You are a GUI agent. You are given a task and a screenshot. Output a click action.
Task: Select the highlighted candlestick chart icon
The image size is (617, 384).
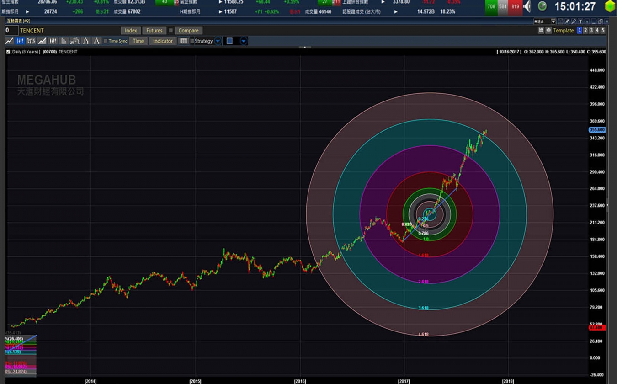[20, 41]
